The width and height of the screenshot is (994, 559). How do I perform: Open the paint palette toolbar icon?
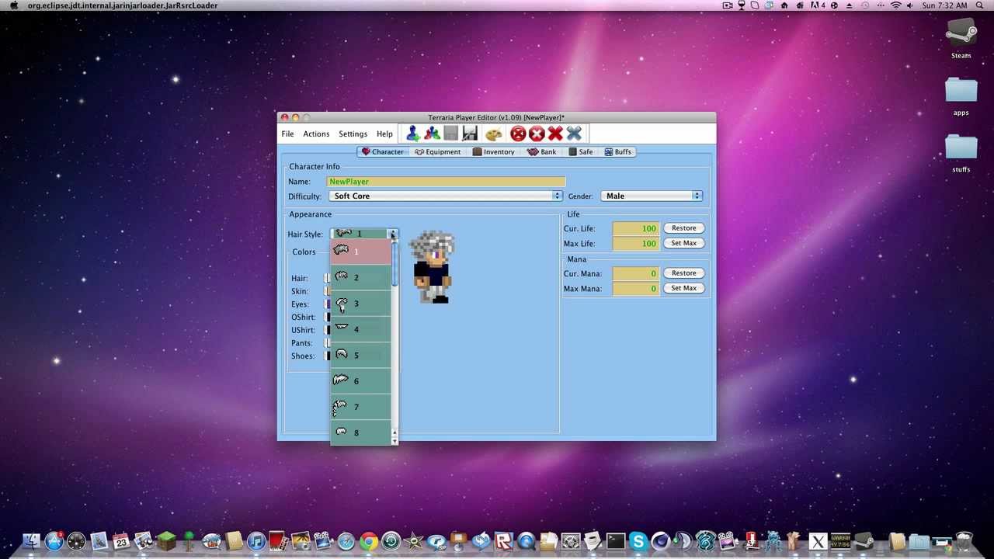point(494,134)
